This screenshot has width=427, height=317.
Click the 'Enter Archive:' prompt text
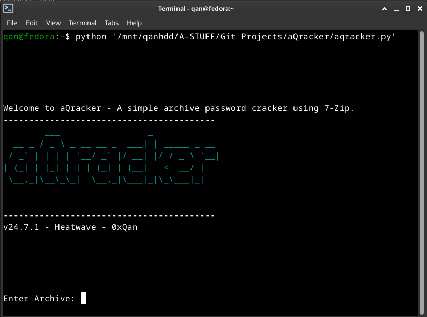pyautogui.click(x=39, y=299)
